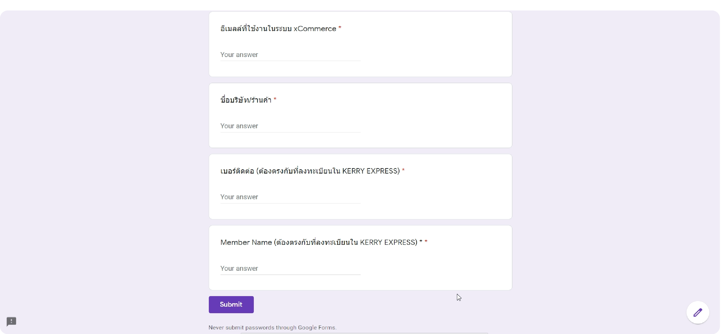Image resolution: width=721 pixels, height=334 pixels.
Task: Open the edit form pencil button
Action: [x=697, y=312]
